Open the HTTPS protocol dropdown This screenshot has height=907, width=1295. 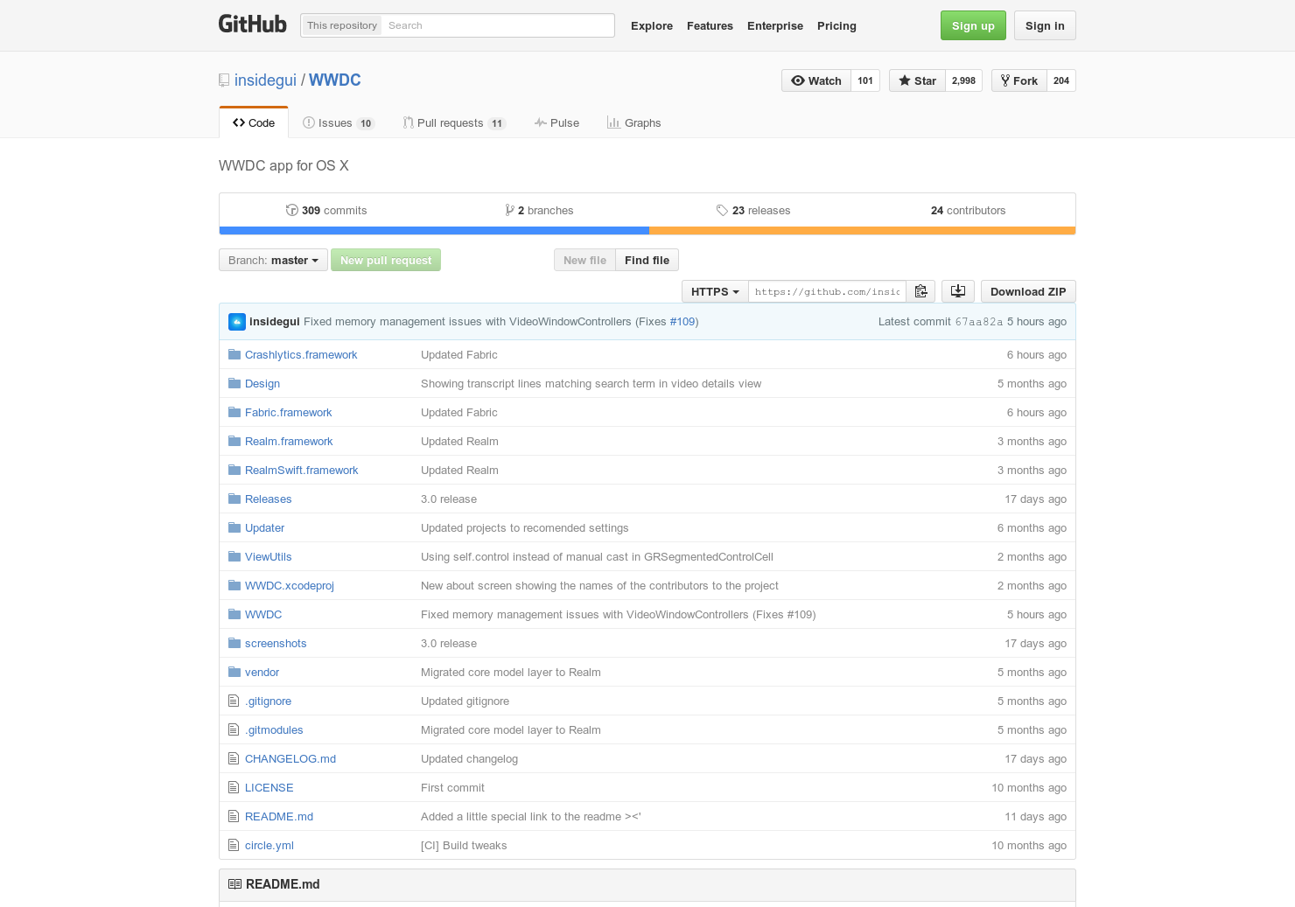click(715, 291)
